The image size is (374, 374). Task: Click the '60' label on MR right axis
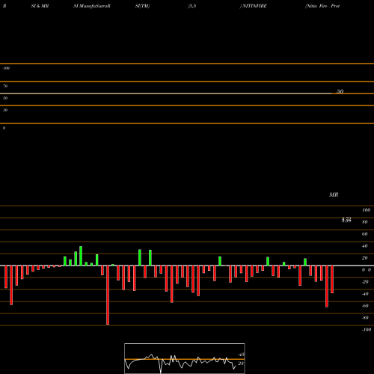[365, 234]
